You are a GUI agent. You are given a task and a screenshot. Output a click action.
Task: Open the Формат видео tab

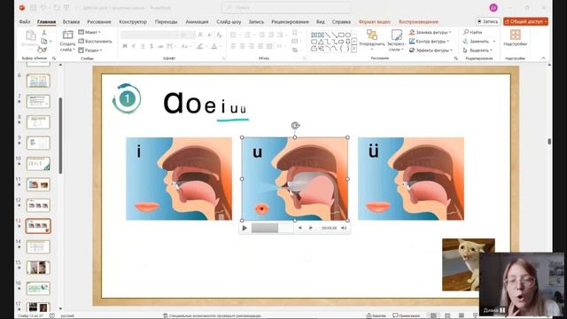(374, 21)
